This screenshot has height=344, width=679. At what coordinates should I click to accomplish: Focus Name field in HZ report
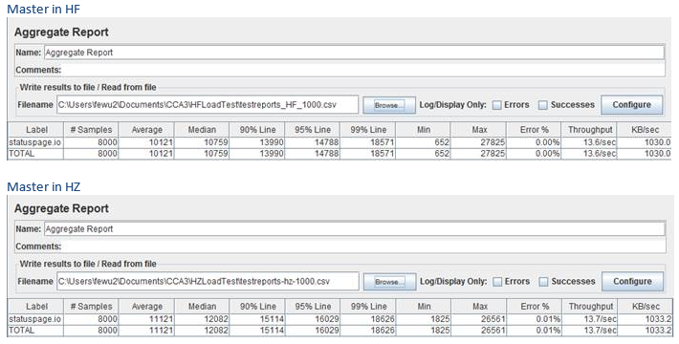tap(354, 229)
